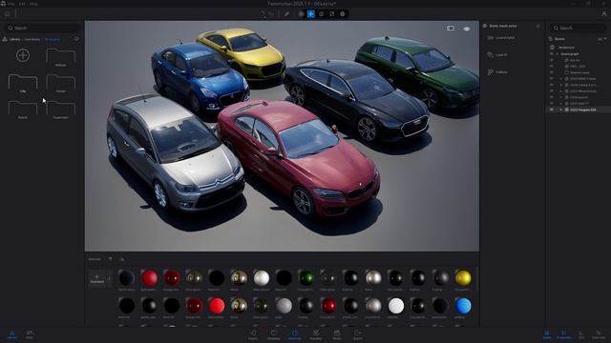Click the plus Standard new material button
This screenshot has width=611, height=343.
97,279
